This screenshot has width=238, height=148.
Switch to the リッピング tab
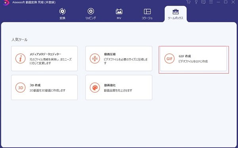click(90, 14)
